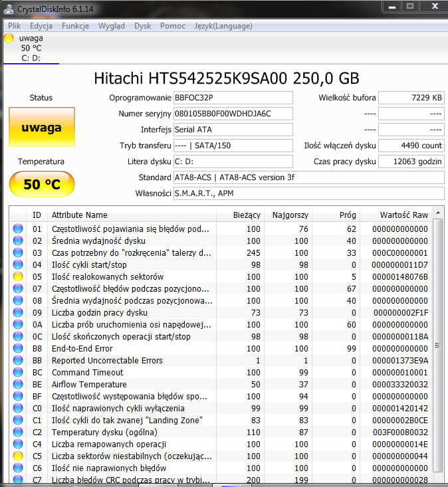Click the Tryb transferu SATA/150 field
This screenshot has width=448, height=487.
[x=233, y=146]
